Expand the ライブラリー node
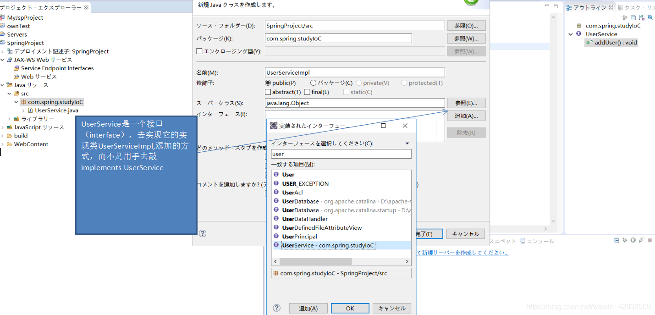This screenshot has width=655, height=315. click(10, 119)
